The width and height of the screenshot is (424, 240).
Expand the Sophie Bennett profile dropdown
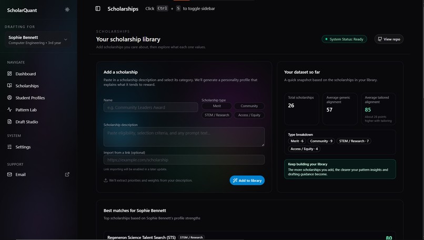point(38,40)
